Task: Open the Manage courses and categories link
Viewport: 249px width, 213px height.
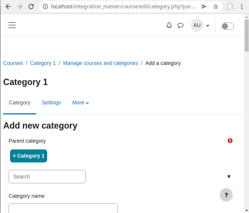Action: click(x=100, y=63)
